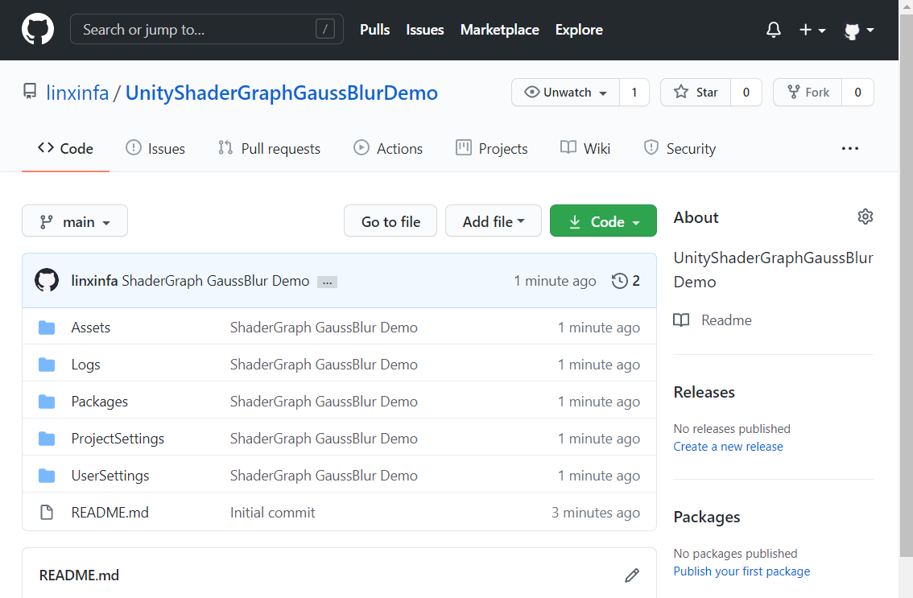This screenshot has width=913, height=598.
Task: Open the stargazers count 0
Action: pyautogui.click(x=746, y=92)
